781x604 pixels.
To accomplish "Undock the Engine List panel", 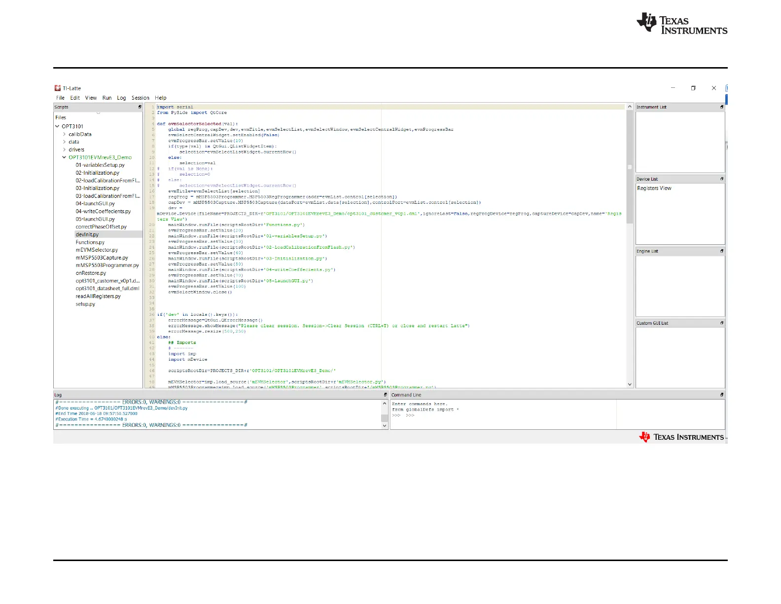I will pos(722,251).
